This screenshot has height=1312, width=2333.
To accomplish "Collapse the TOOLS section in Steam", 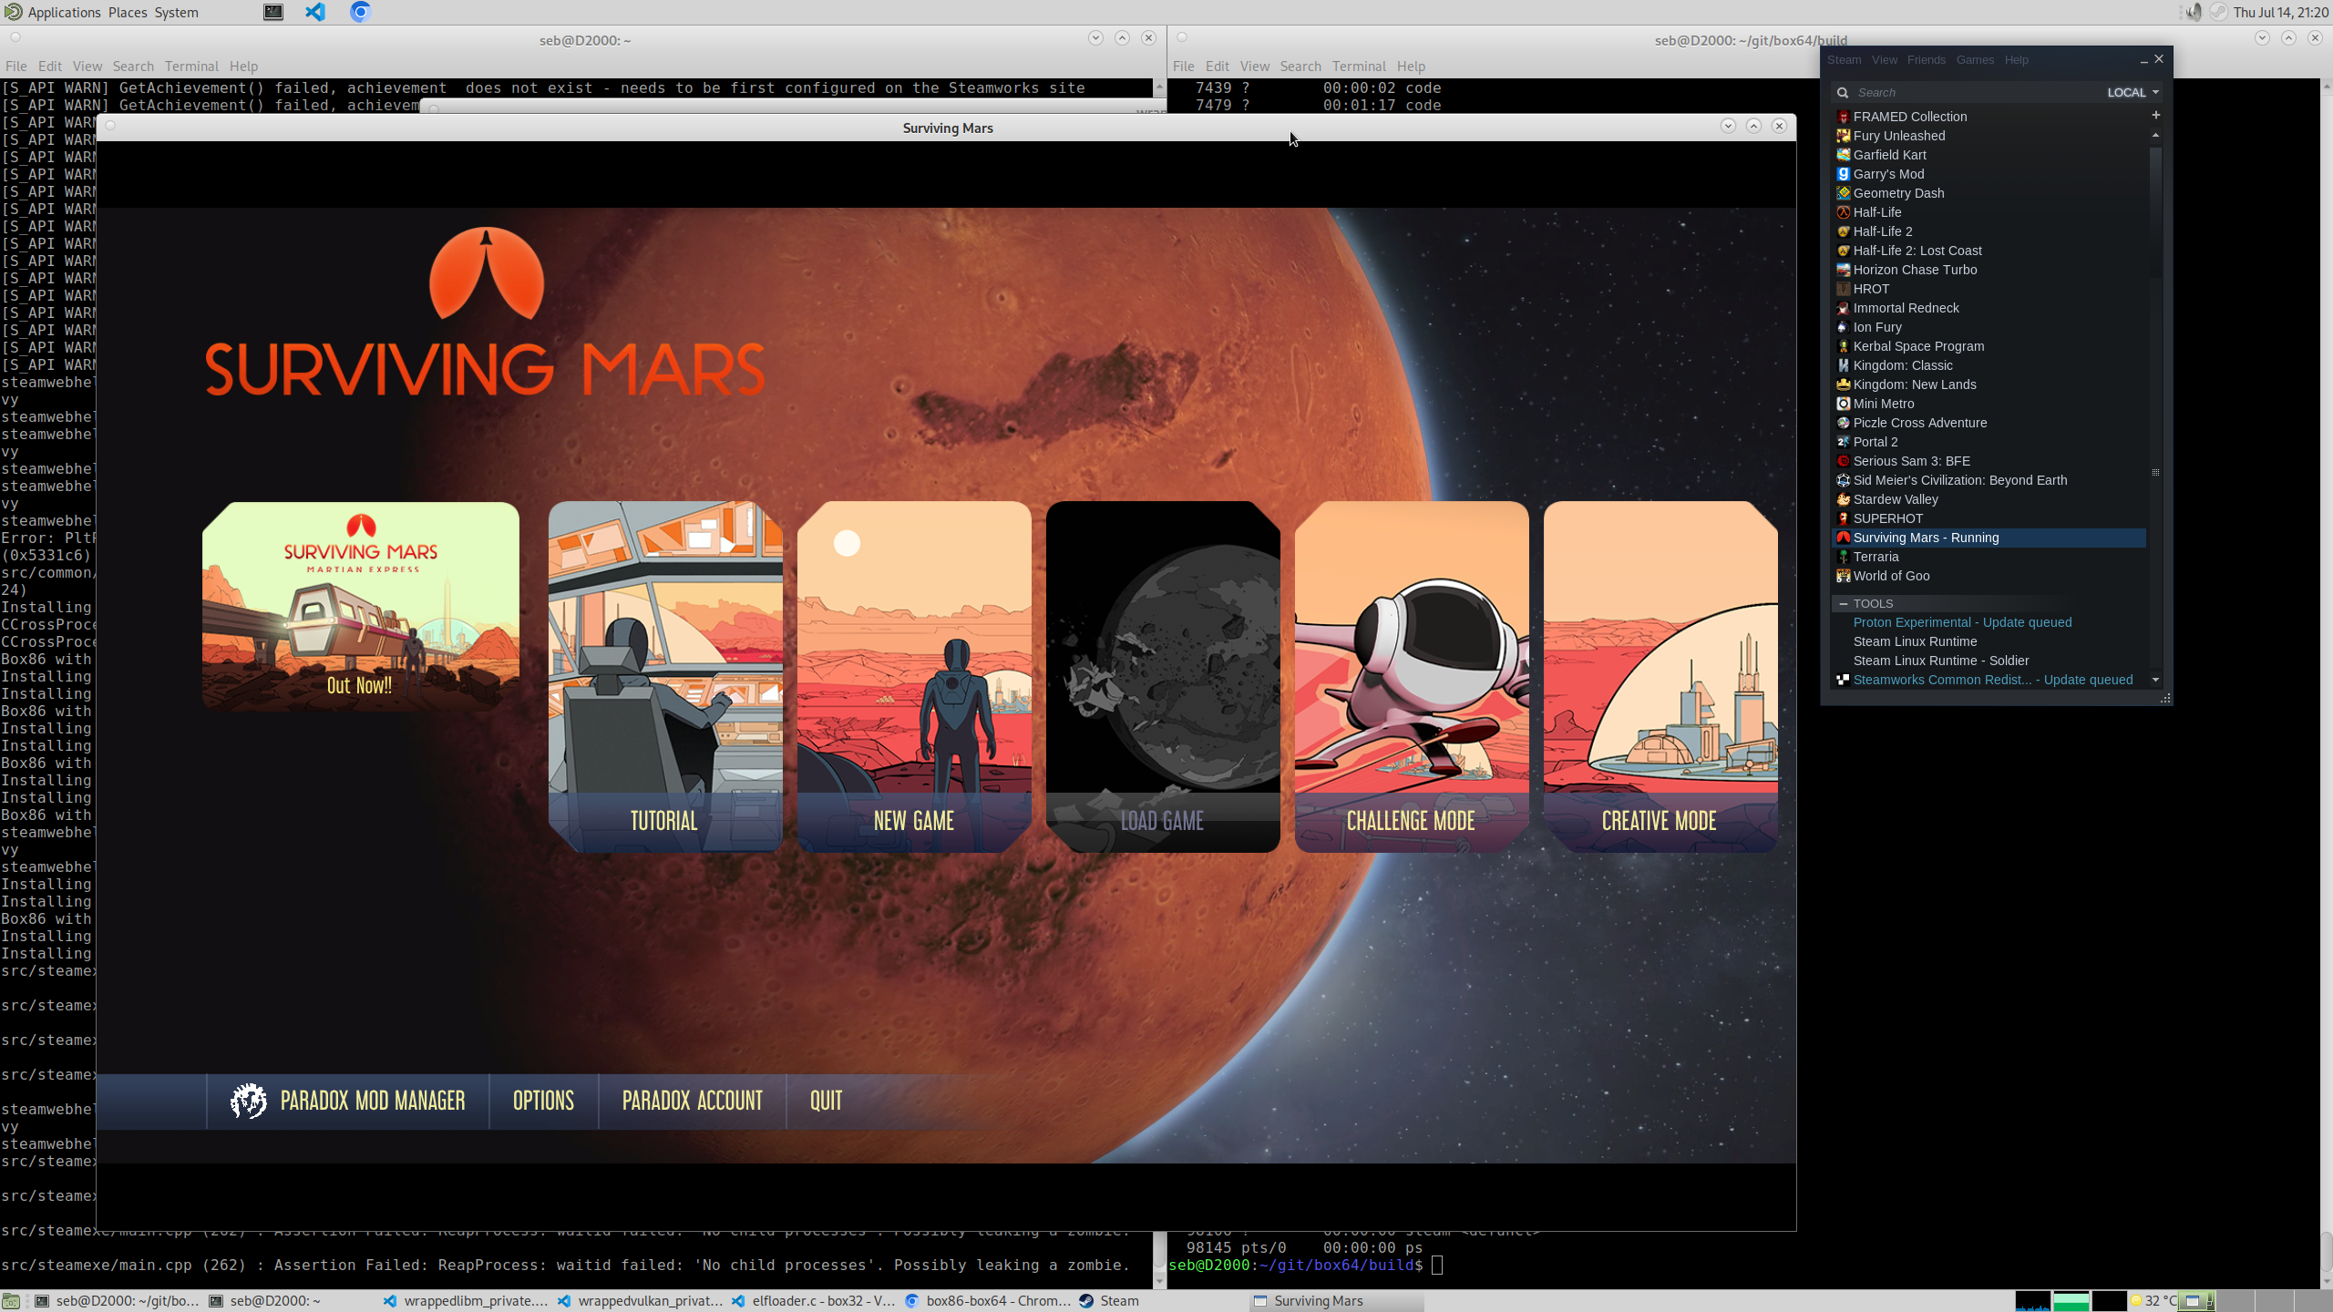I will click(1844, 603).
